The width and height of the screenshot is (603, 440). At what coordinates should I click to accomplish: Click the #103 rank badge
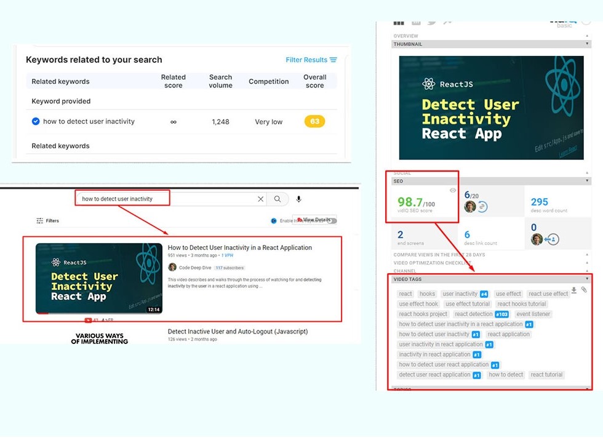pos(502,314)
